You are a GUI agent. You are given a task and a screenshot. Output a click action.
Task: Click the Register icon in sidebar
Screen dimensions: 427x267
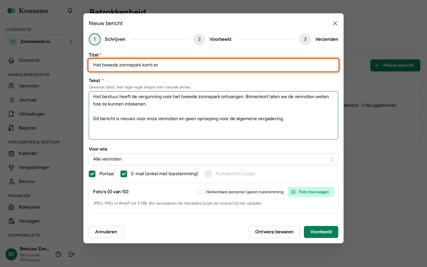click(11, 128)
